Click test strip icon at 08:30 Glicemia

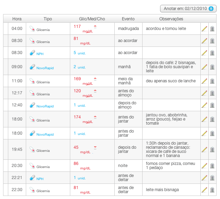pos(32,41)
